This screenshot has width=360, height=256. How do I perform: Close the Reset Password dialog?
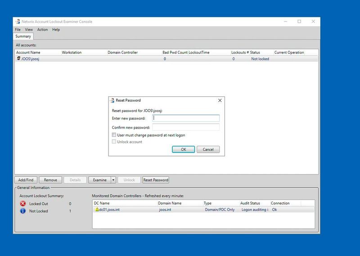click(220, 100)
